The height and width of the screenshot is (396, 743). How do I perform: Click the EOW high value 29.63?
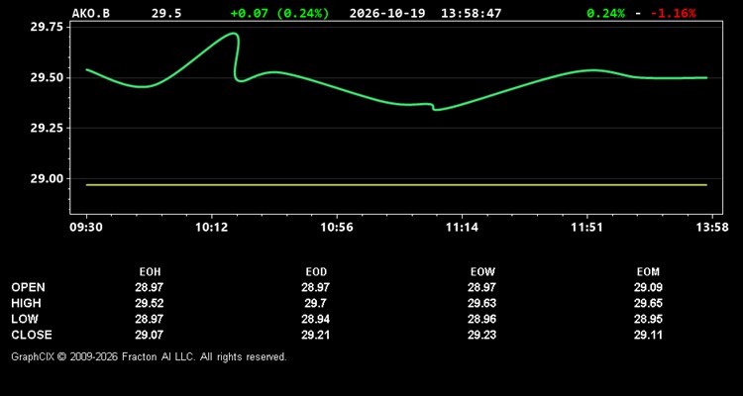pyautogui.click(x=481, y=303)
